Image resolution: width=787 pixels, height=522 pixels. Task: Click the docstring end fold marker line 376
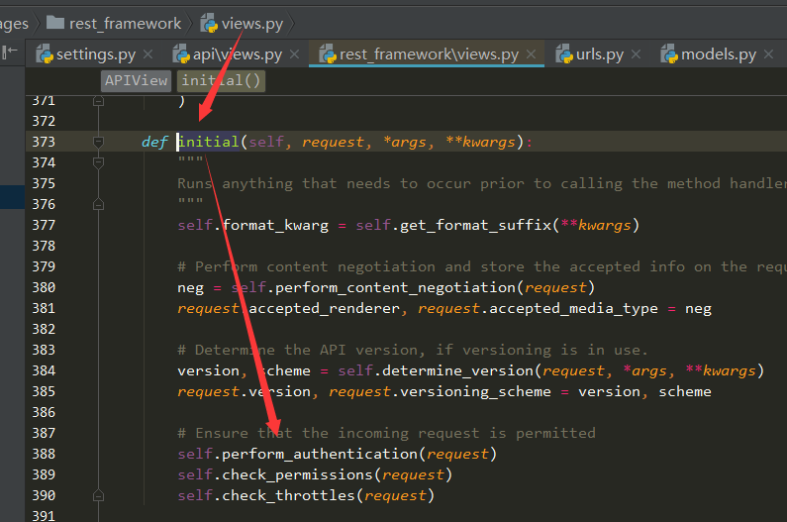(98, 204)
